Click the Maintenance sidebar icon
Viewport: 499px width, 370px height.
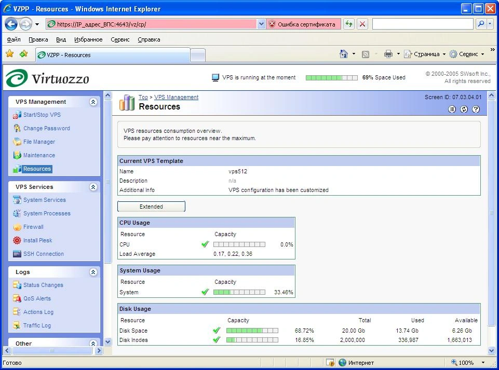point(17,155)
